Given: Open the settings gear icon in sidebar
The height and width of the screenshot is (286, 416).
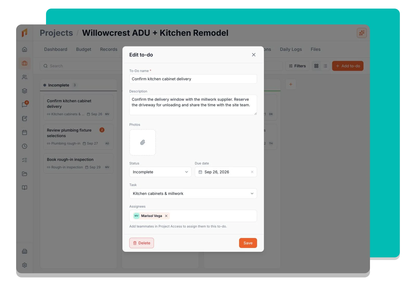Looking at the screenshot, I should point(25,265).
